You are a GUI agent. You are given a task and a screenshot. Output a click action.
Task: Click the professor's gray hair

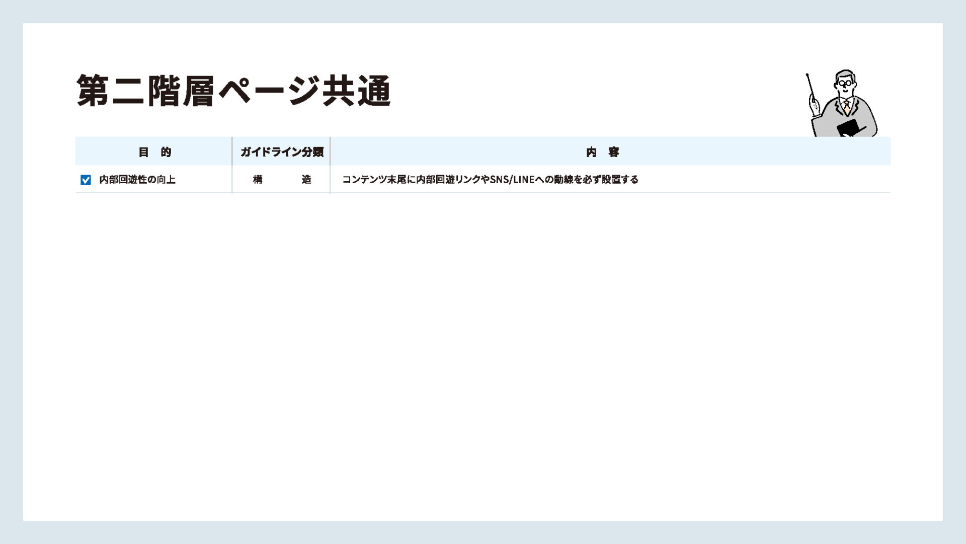click(x=845, y=74)
